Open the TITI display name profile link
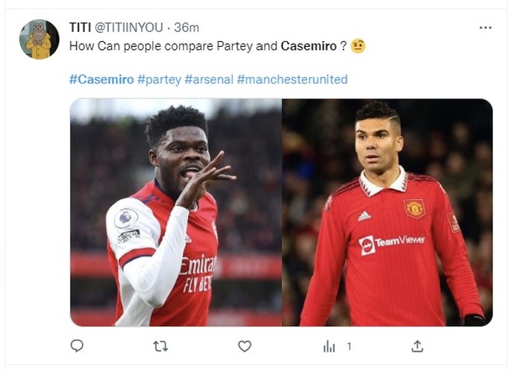Image resolution: width=522 pixels, height=370 pixels. (80, 28)
